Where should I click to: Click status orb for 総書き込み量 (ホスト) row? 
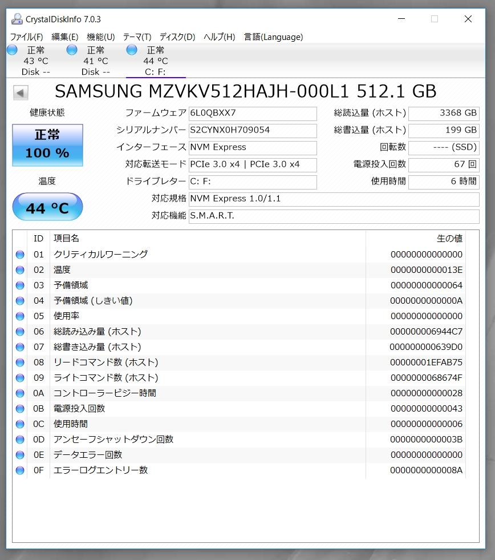click(20, 347)
